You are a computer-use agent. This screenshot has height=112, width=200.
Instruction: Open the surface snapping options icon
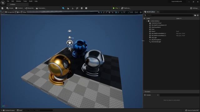click(x=112, y=12)
